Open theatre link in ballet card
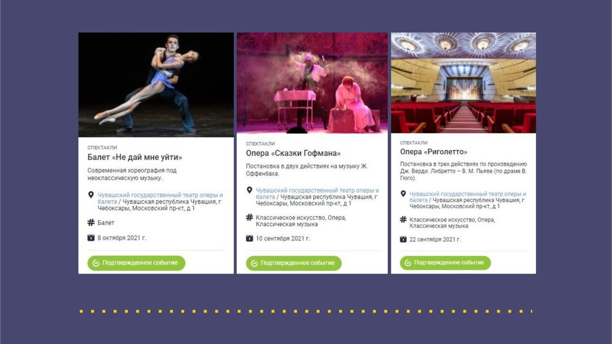This screenshot has width=612, height=344. pyautogui.click(x=160, y=198)
